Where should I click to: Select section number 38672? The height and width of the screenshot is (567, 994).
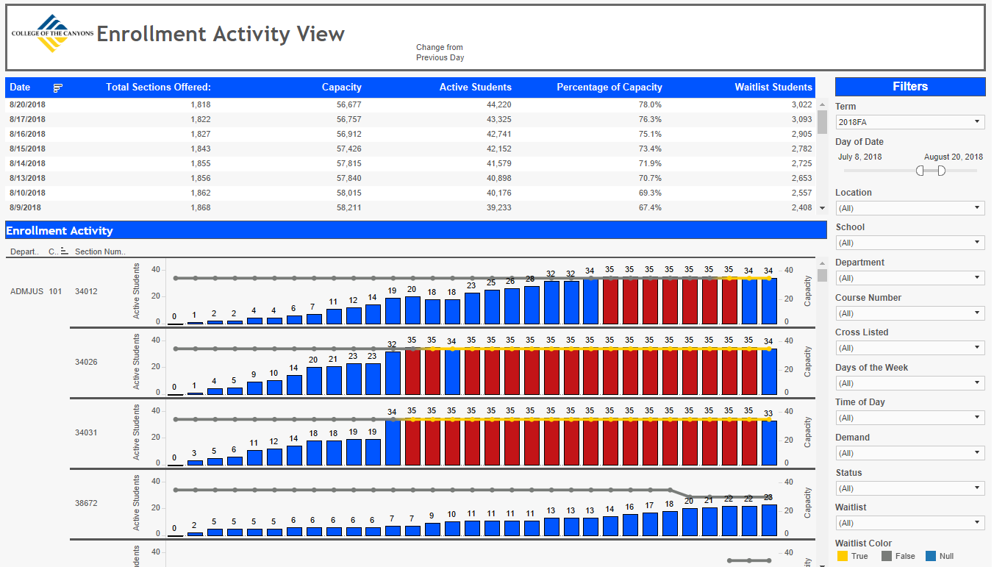coord(86,504)
